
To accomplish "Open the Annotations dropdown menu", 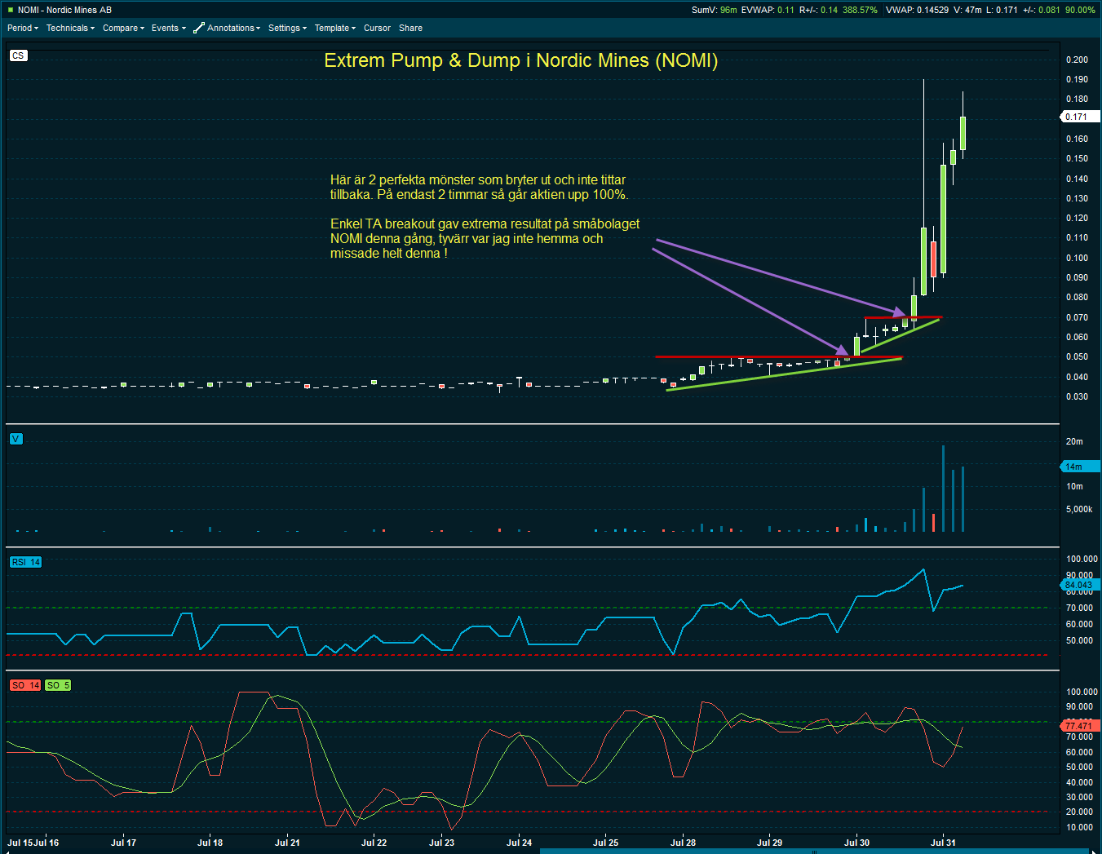I will [x=234, y=28].
